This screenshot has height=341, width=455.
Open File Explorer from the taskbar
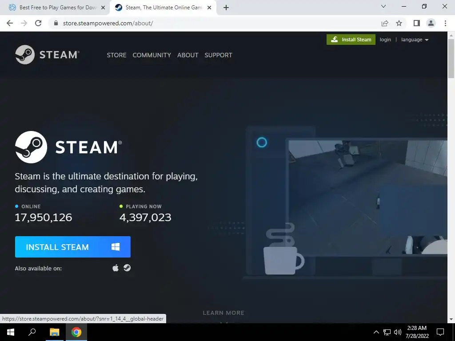(54, 332)
